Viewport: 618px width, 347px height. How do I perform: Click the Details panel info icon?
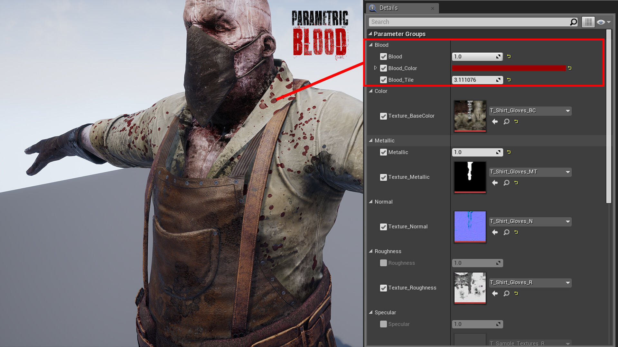tap(372, 8)
